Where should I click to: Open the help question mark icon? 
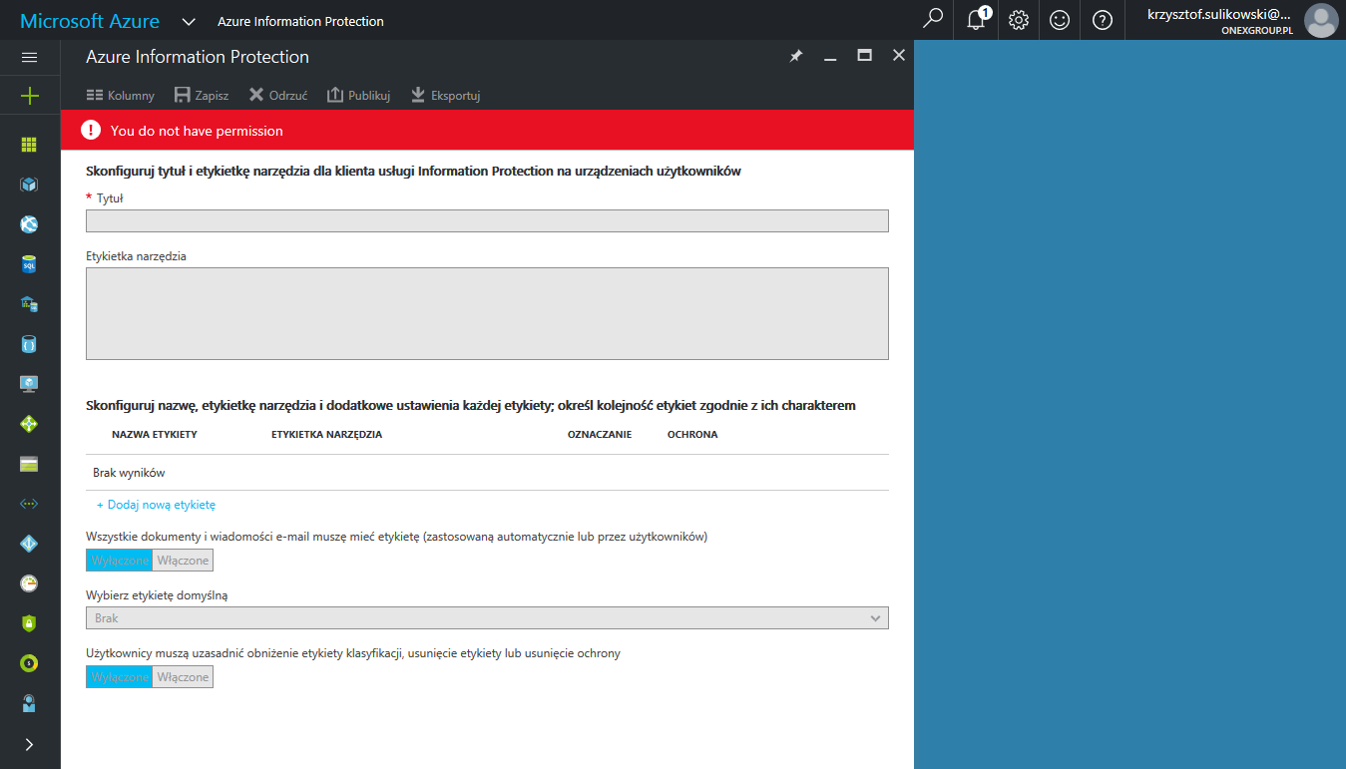tap(1103, 20)
